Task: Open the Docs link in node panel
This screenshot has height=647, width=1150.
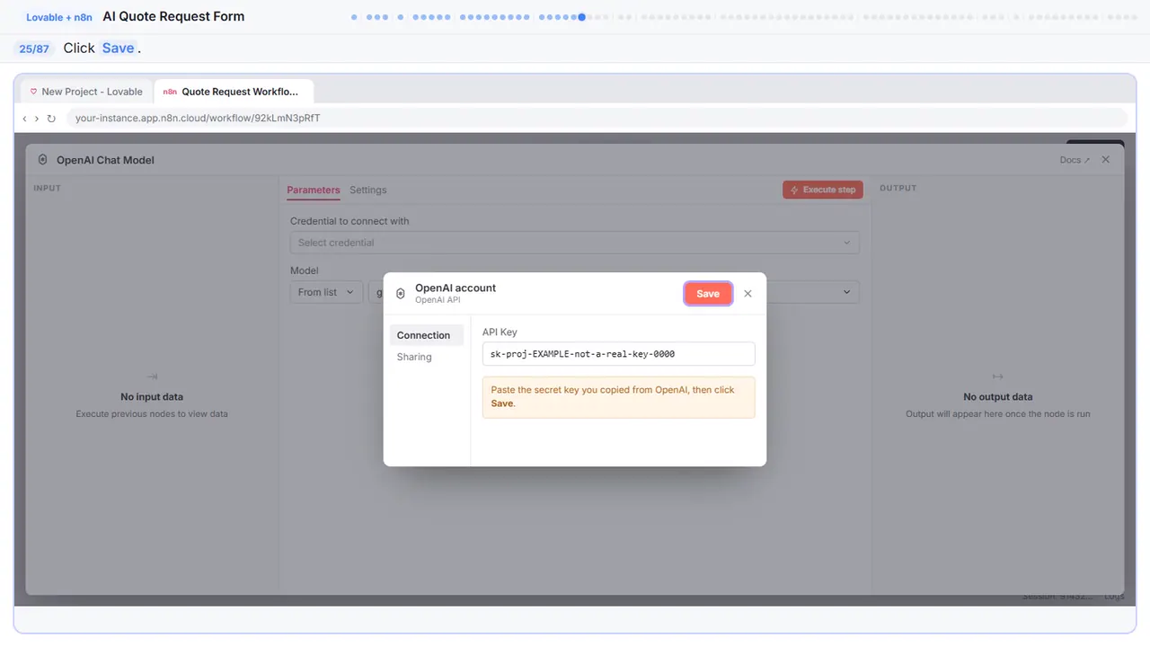Action: point(1075,160)
